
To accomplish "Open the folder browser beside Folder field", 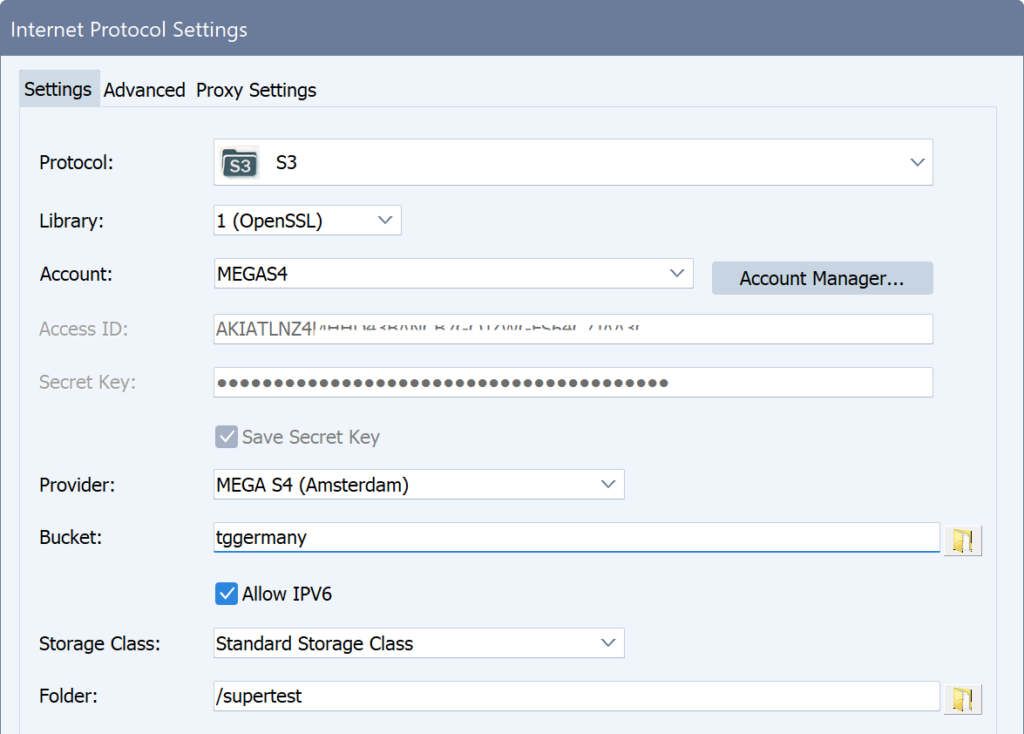I will point(961,697).
